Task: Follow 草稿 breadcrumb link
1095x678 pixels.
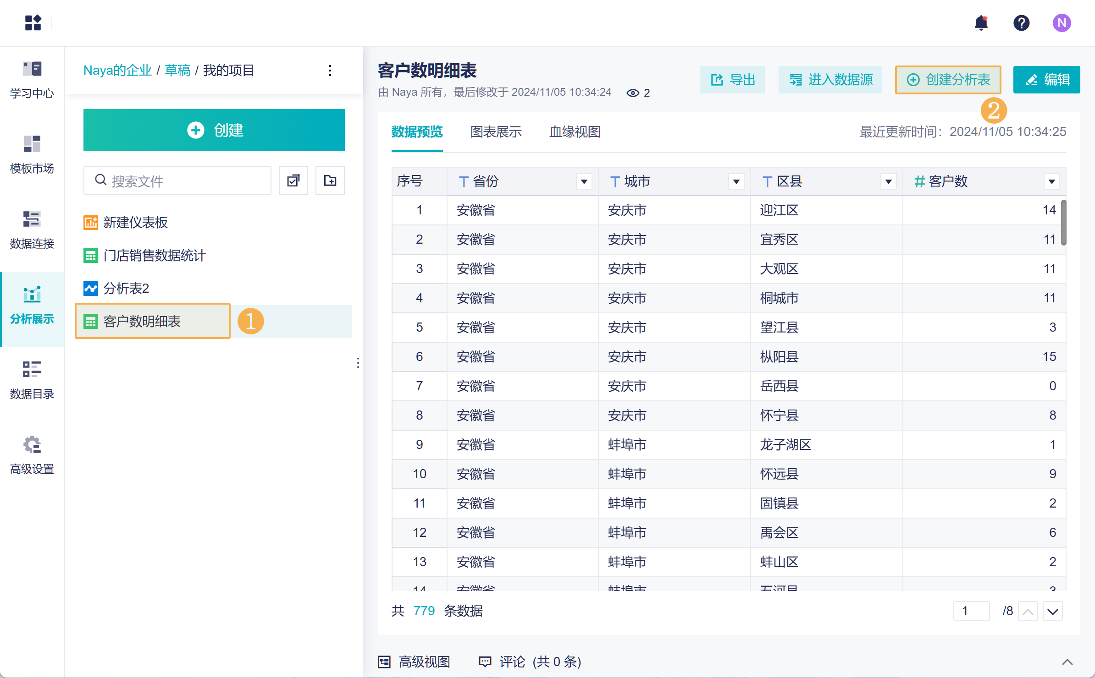Action: pos(177,71)
